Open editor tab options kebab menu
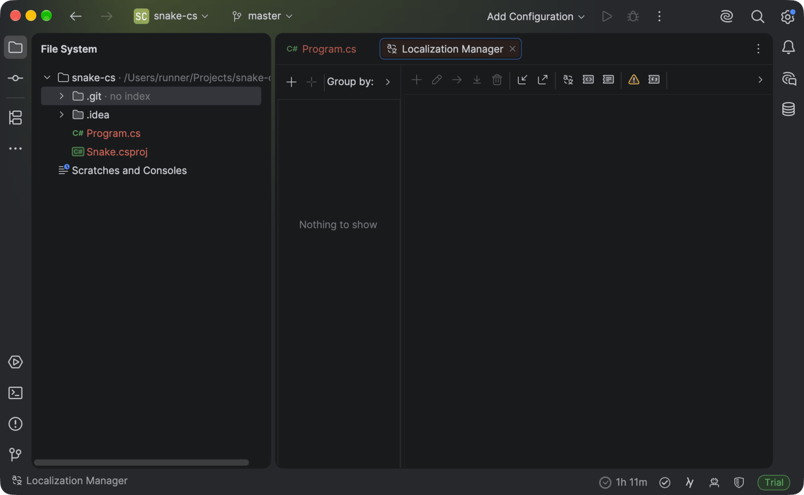 [759, 49]
